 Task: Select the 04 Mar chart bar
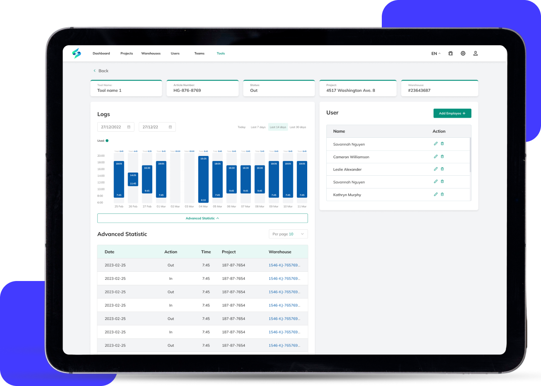[x=203, y=179]
